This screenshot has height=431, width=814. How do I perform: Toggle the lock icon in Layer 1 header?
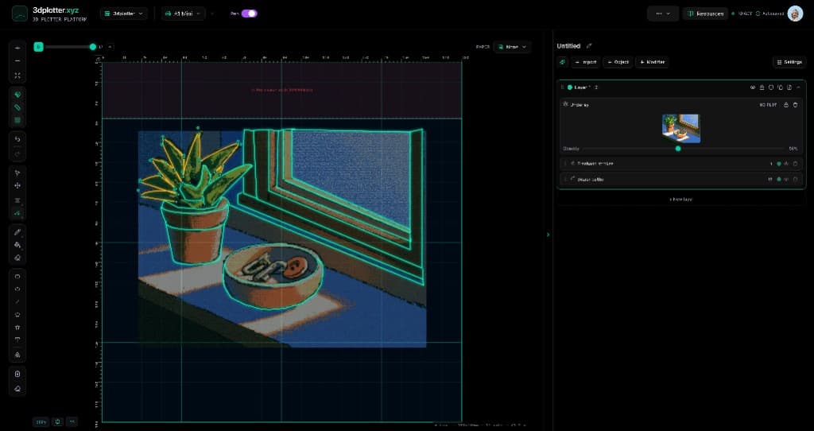(762, 87)
